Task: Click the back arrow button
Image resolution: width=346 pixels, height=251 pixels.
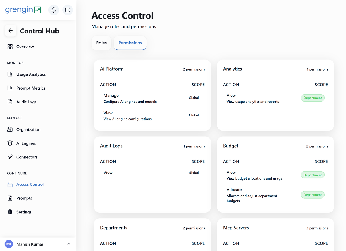Action: [11, 31]
